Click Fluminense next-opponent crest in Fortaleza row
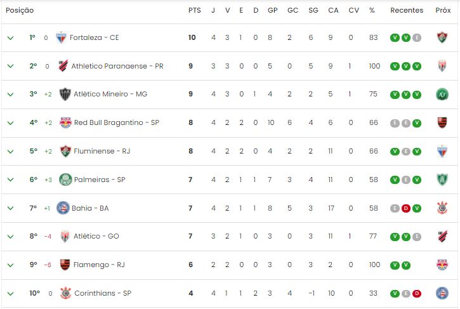This screenshot has height=309, width=460. point(442,37)
